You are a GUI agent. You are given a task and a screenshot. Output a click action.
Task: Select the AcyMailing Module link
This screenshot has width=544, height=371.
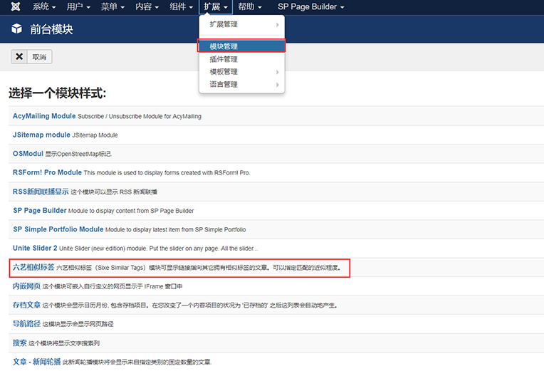click(44, 115)
